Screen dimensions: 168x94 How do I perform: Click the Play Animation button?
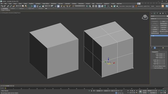tap(132, 91)
